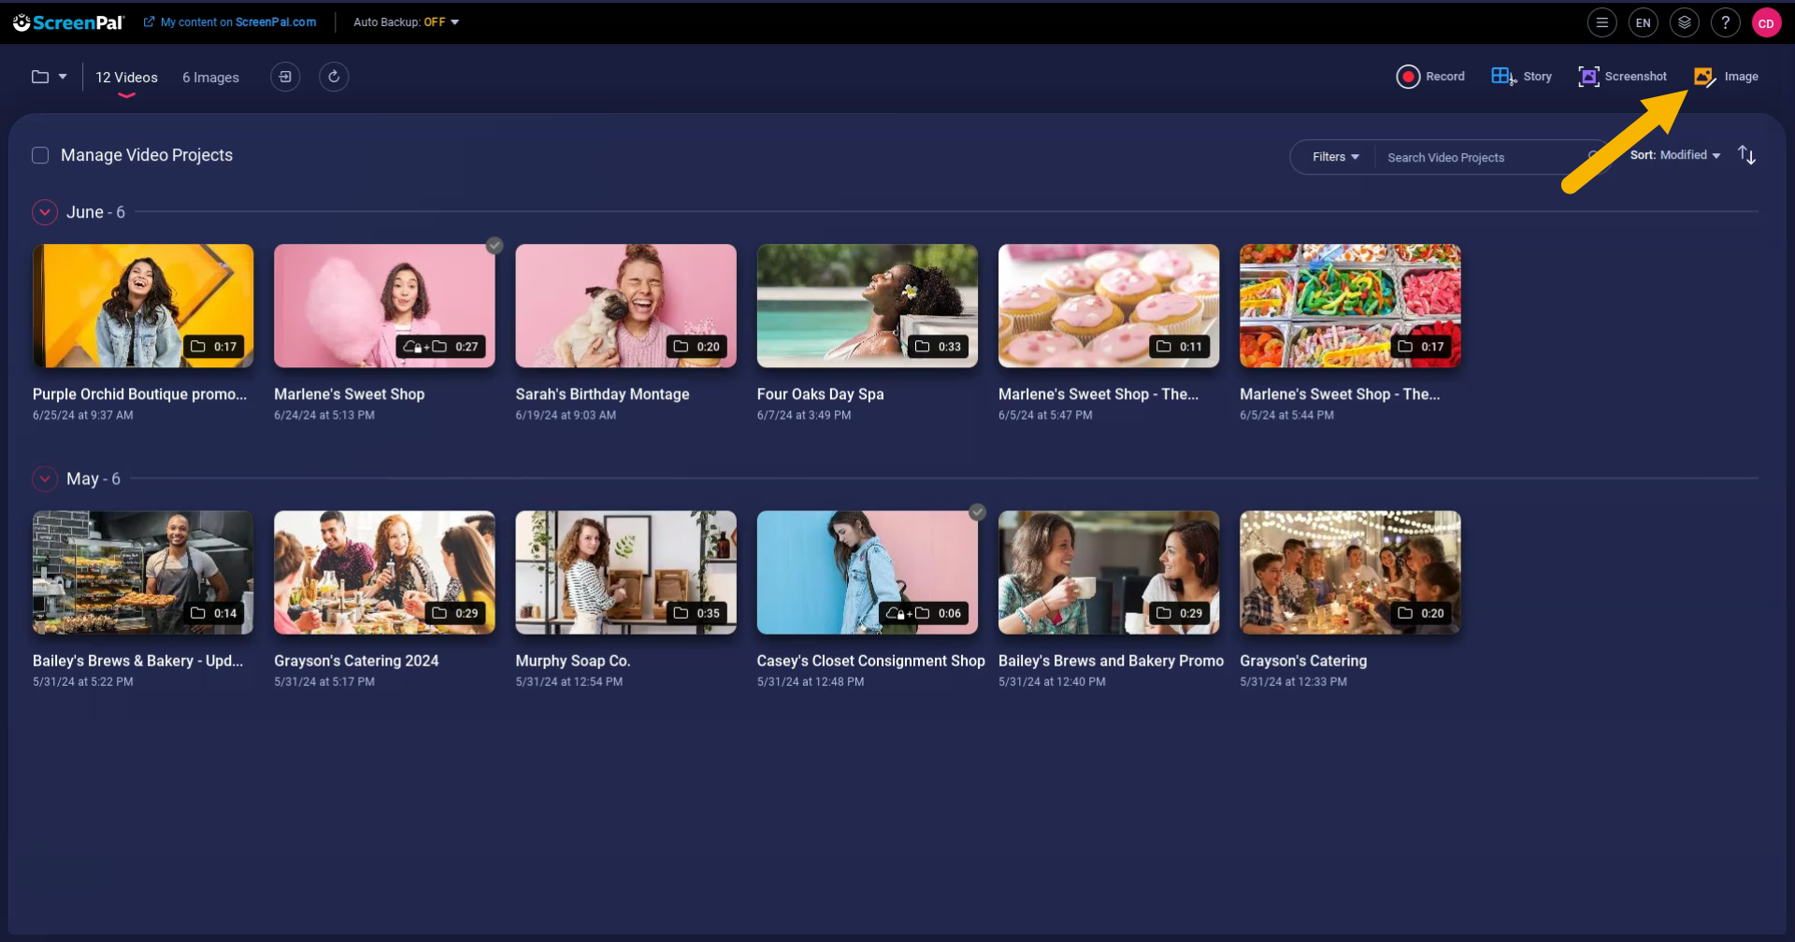The height and width of the screenshot is (942, 1795).
Task: Open the cupcakes video dated 5:47 PM
Action: coord(1109,306)
